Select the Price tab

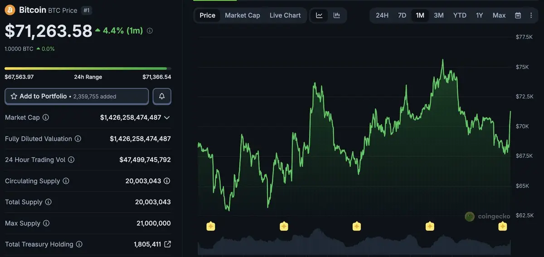[x=208, y=15]
